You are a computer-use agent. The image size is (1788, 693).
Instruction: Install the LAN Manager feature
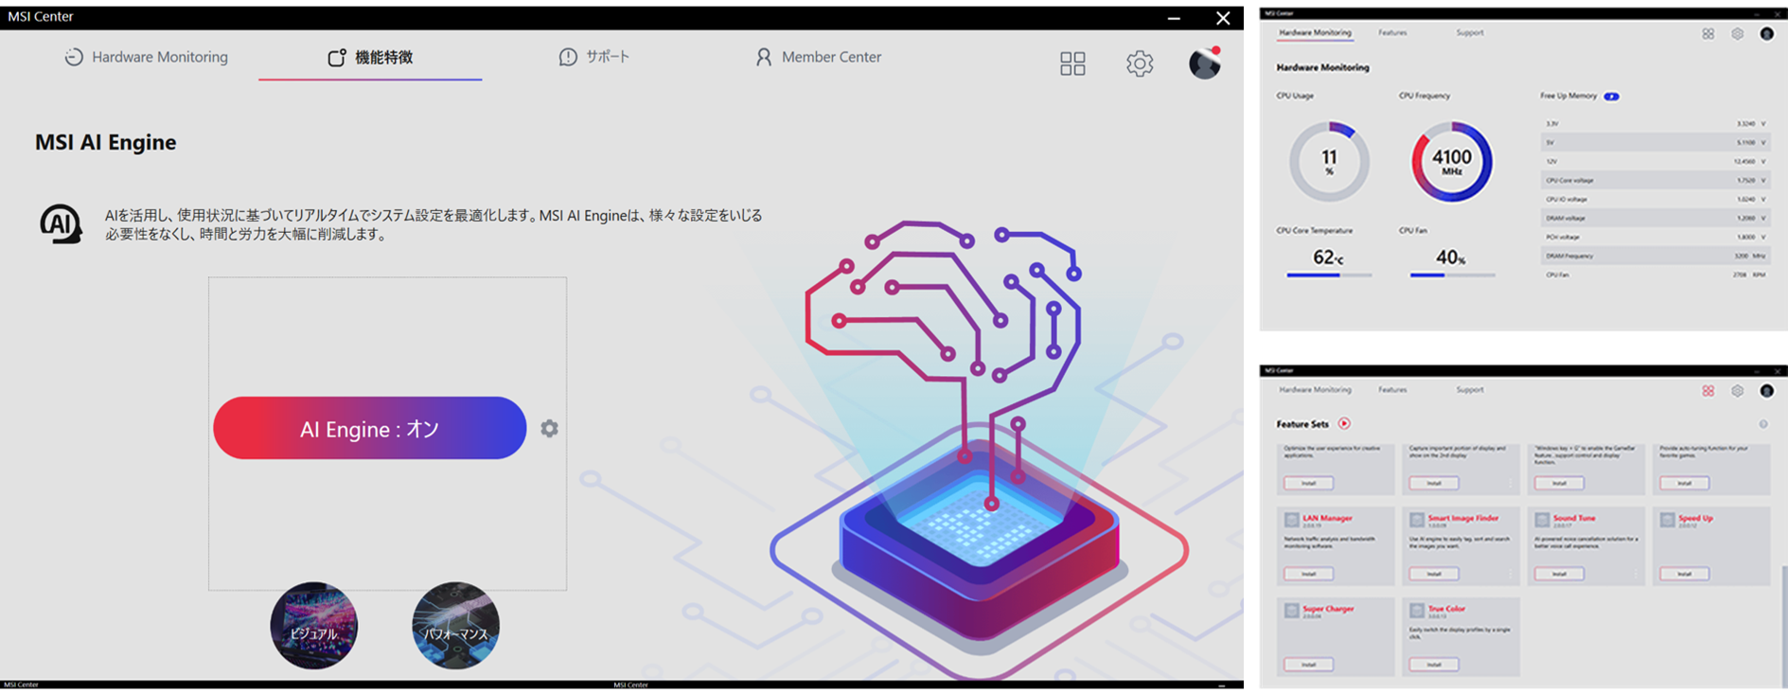click(1308, 574)
